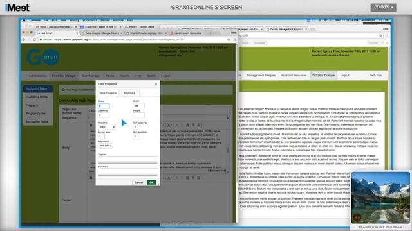Open the Help menu in GO Smart navbar
Viewport: 412px width, 231px height.
tap(138, 76)
